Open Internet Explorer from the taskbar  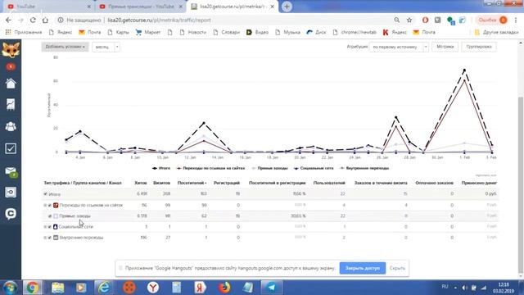[104, 288]
